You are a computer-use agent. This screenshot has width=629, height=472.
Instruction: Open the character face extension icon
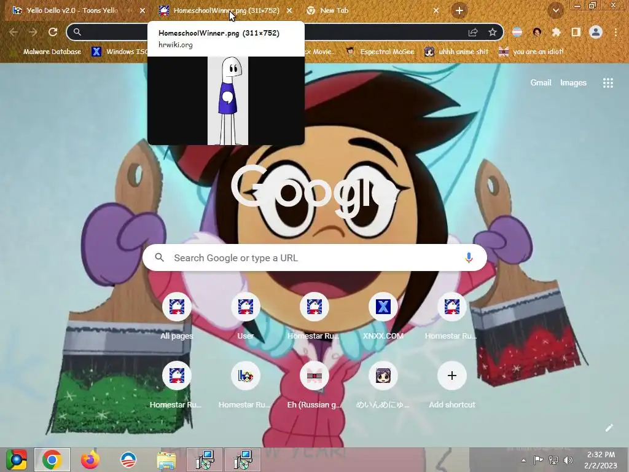pos(537,32)
